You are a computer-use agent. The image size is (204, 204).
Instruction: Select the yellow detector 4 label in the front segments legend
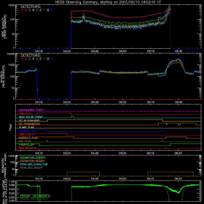tap(33, 10)
